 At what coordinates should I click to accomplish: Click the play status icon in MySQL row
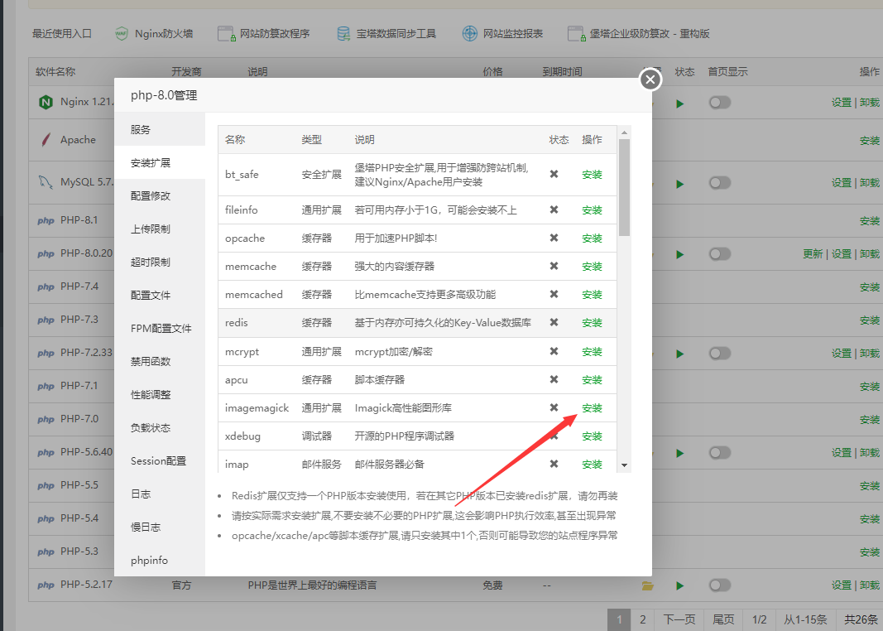pyautogui.click(x=679, y=184)
